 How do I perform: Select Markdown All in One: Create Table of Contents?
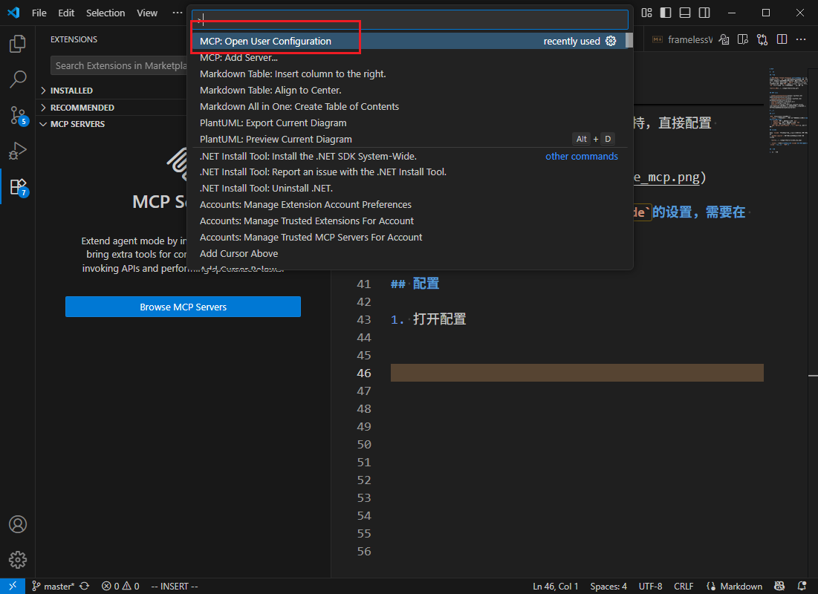(x=409, y=106)
